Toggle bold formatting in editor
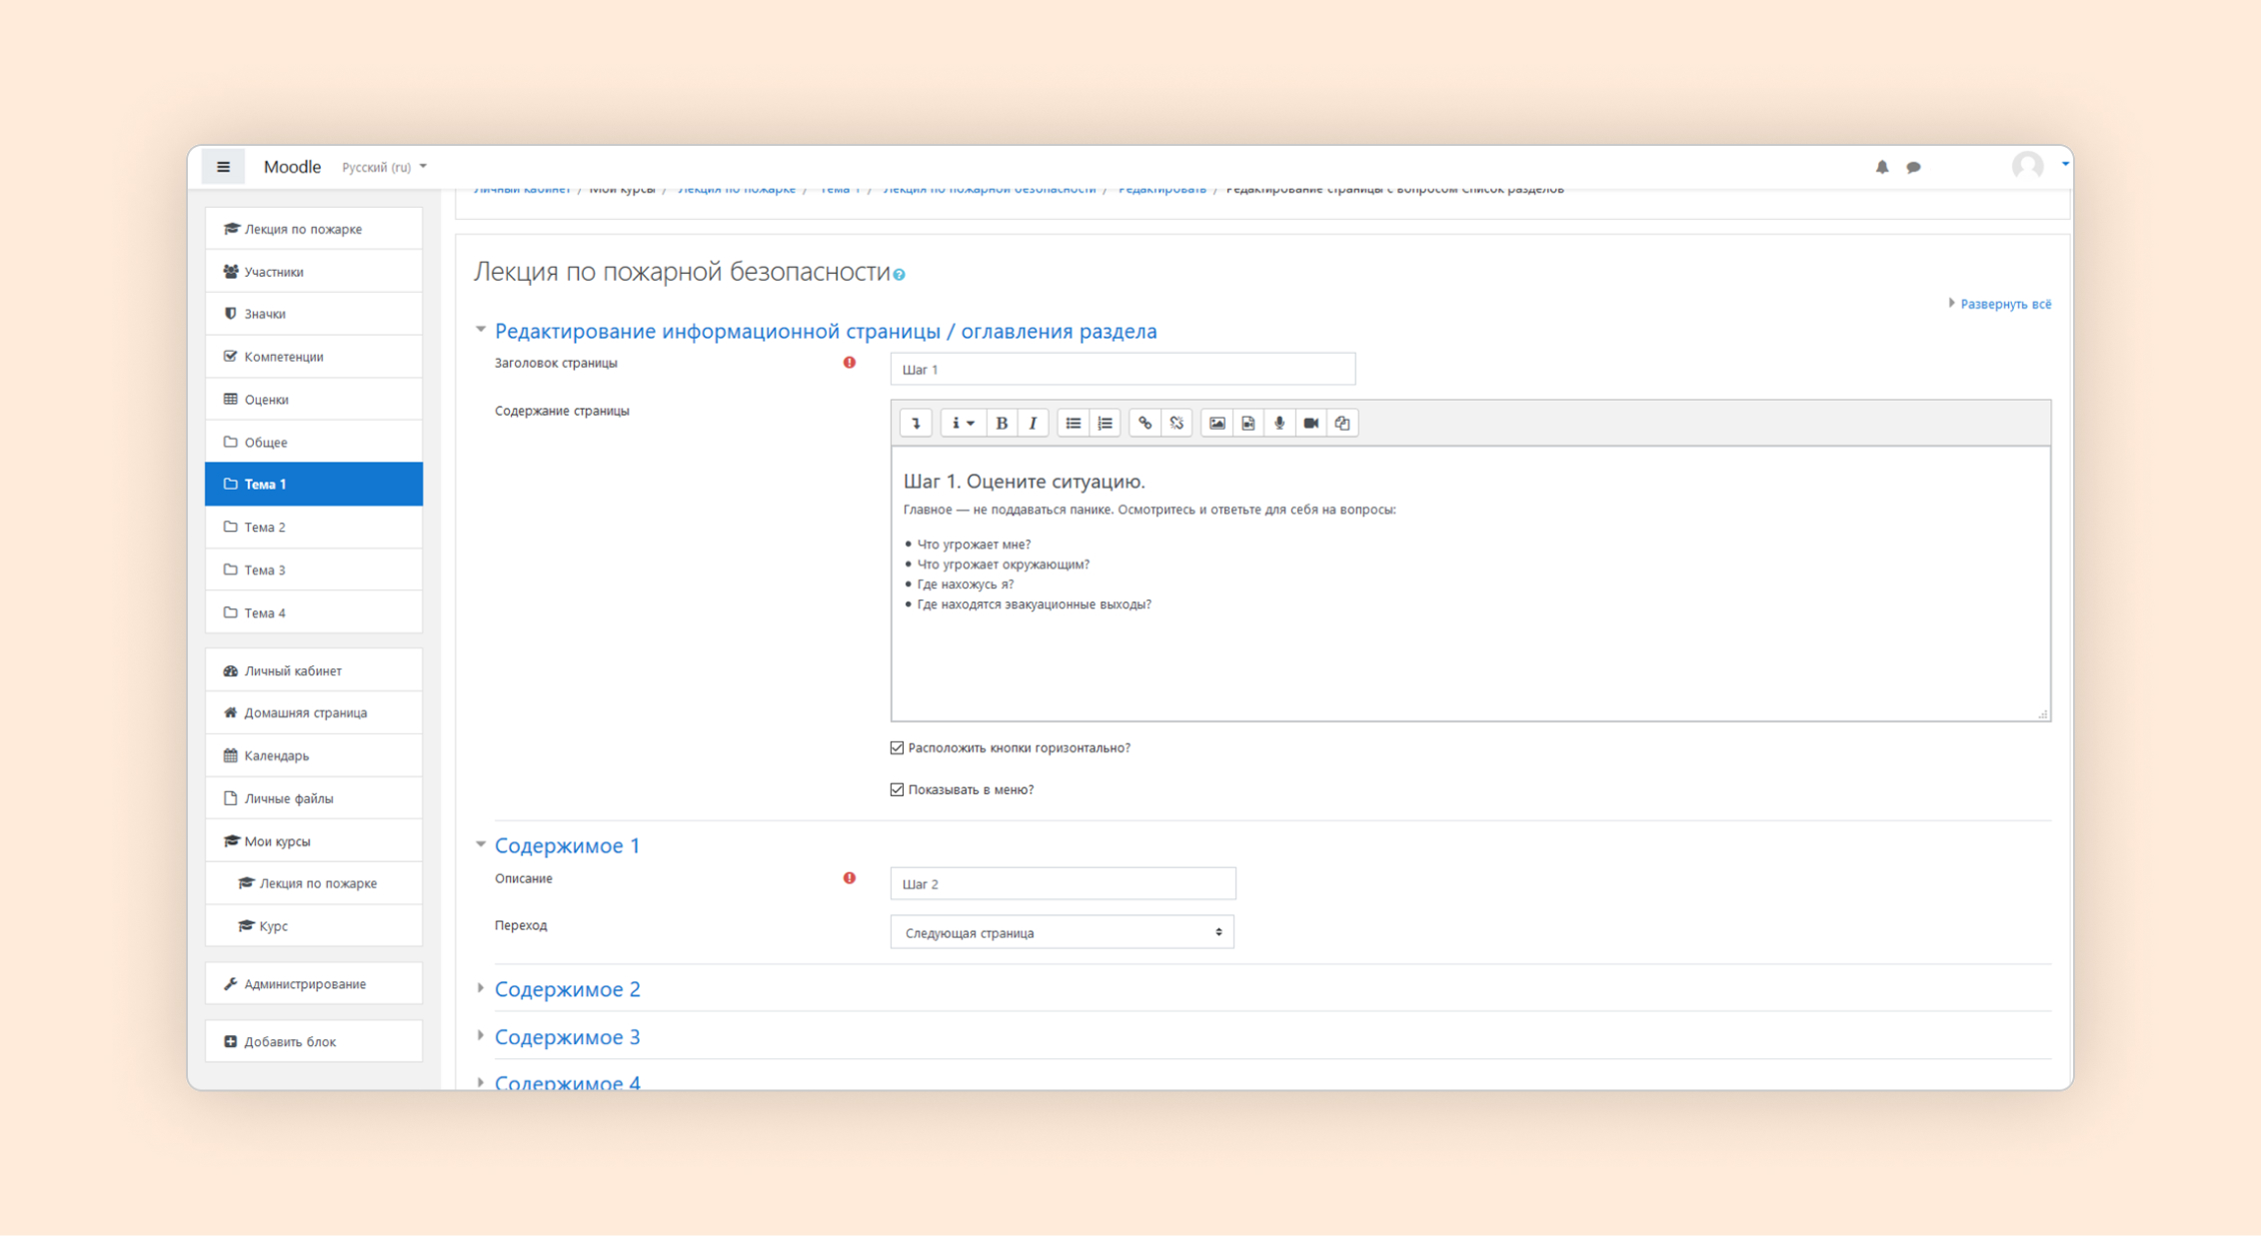The width and height of the screenshot is (2261, 1236). [1002, 423]
